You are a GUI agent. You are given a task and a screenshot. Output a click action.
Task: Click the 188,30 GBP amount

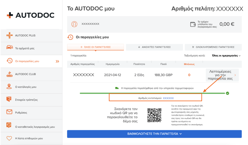(x=164, y=75)
